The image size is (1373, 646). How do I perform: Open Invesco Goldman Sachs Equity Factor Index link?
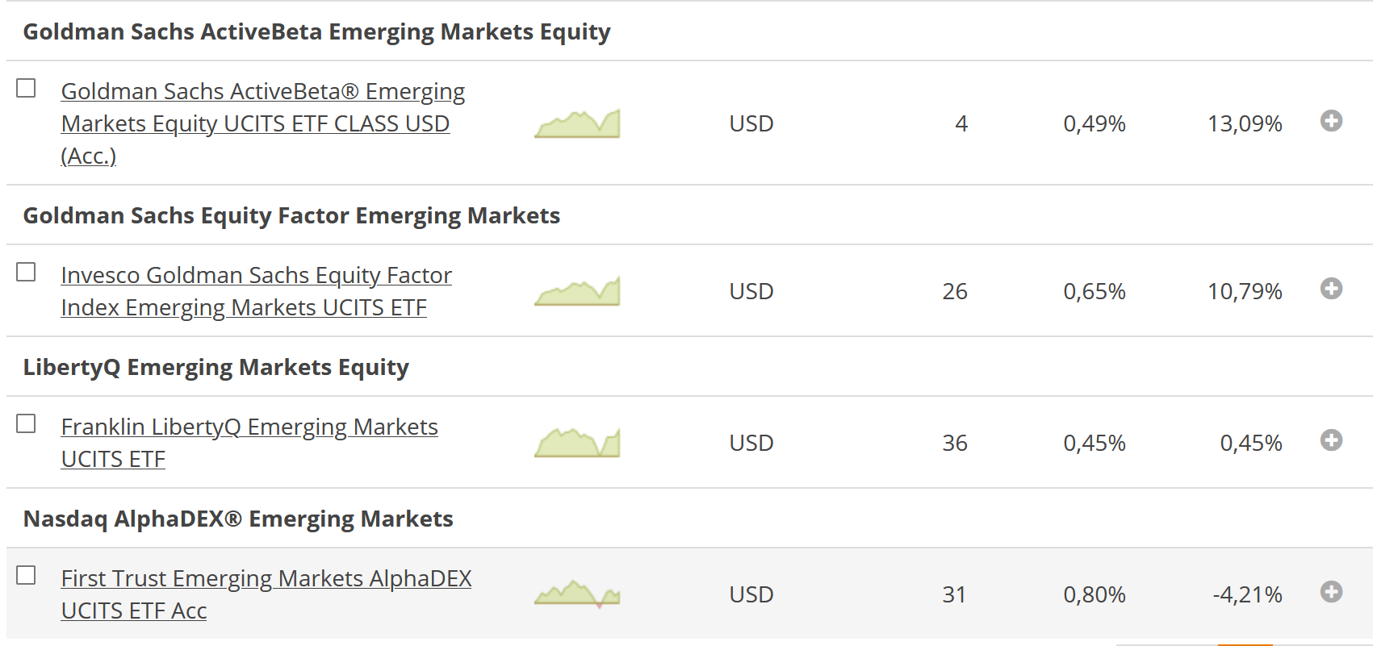click(256, 291)
